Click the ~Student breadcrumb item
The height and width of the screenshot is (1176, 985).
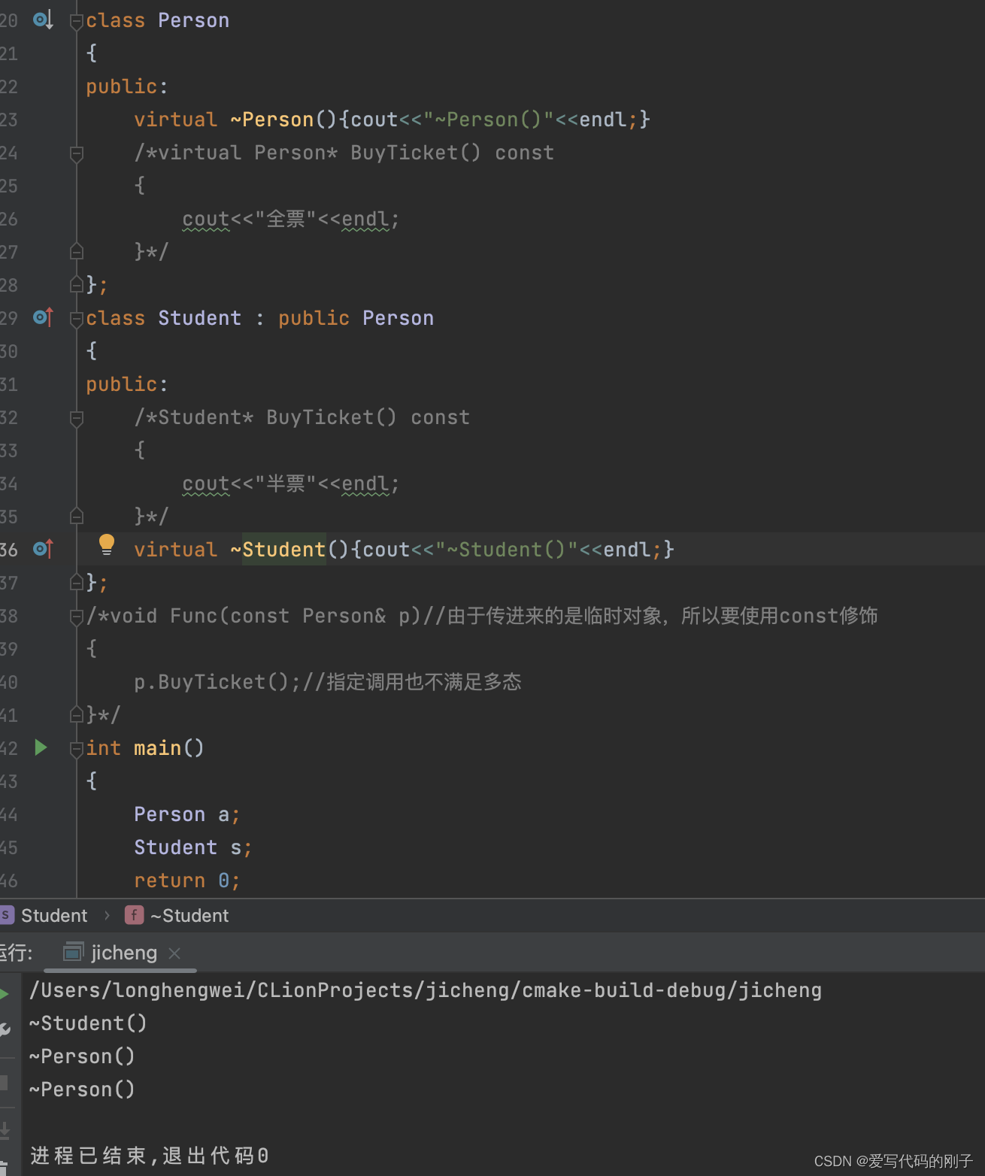click(x=189, y=915)
